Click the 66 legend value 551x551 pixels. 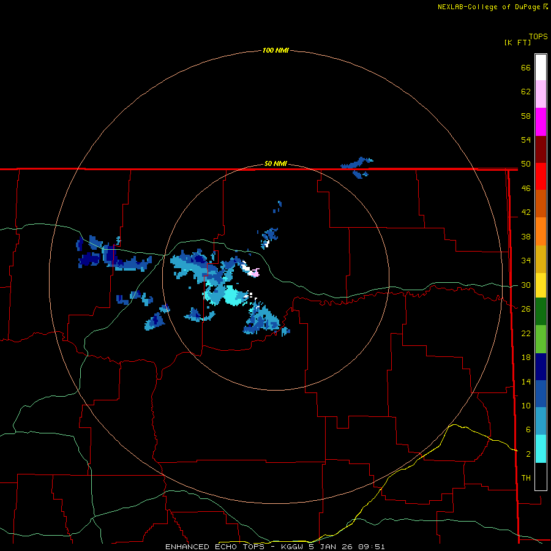tap(526, 68)
